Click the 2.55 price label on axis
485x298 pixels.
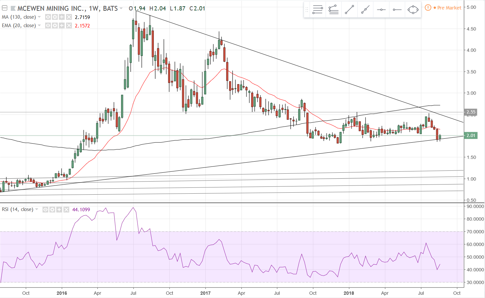[x=471, y=112]
